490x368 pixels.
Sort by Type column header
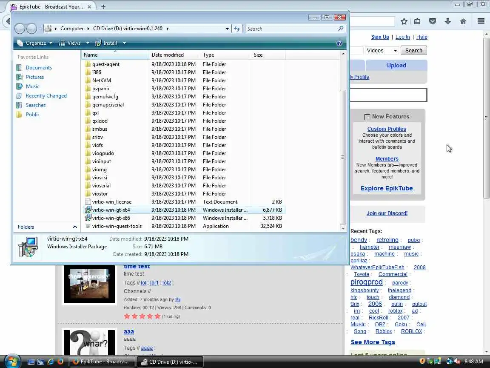point(225,55)
